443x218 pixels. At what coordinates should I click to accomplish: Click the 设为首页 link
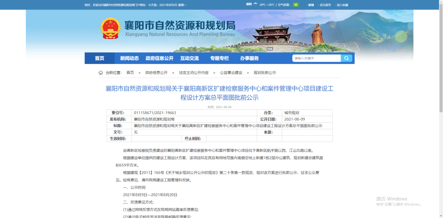[325, 5]
